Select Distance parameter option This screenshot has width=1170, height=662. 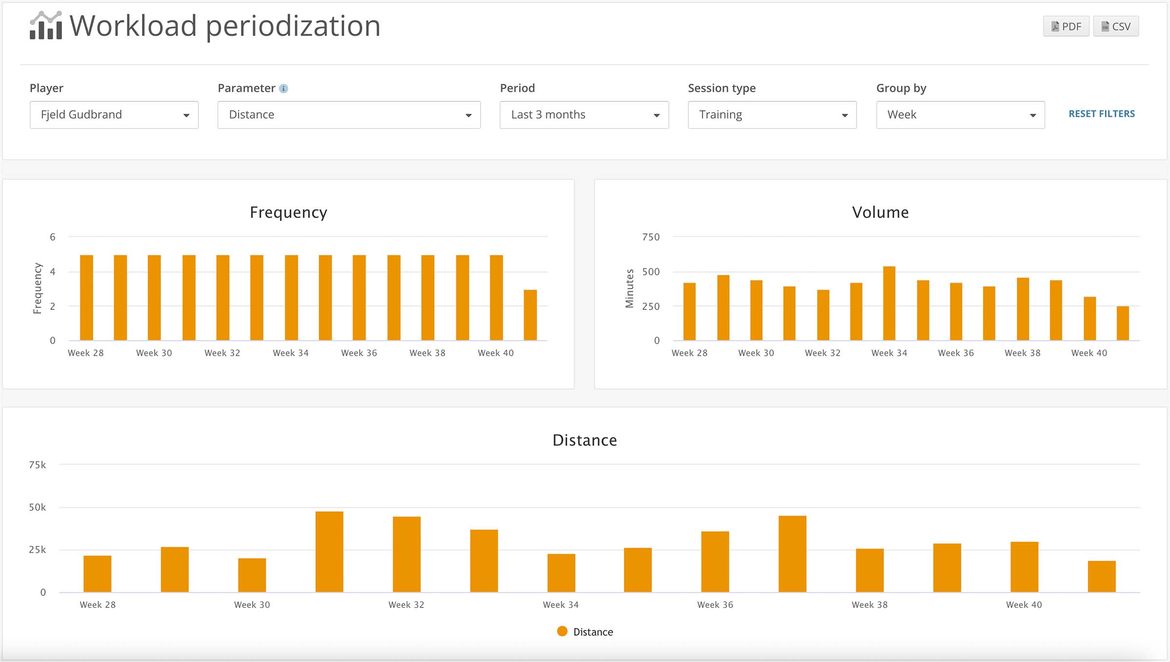tap(346, 114)
